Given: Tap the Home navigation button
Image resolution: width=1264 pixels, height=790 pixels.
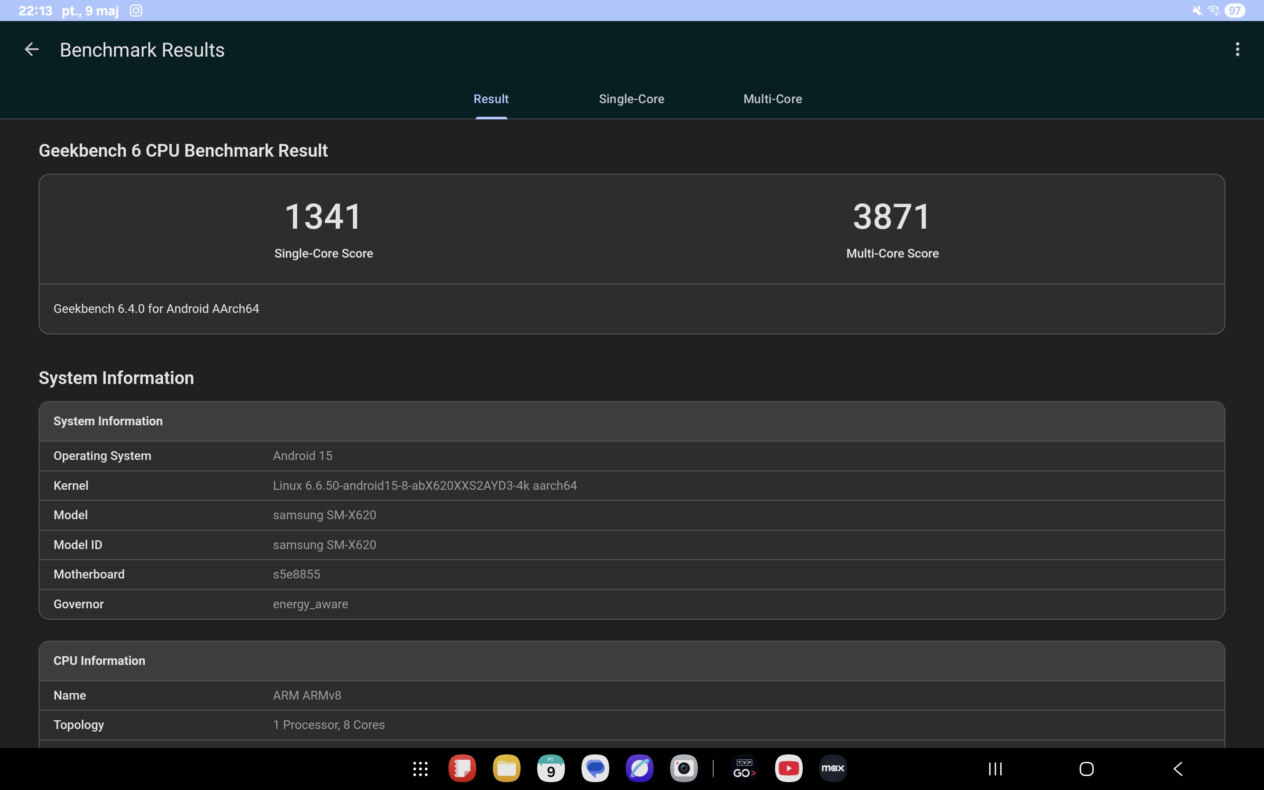Looking at the screenshot, I should coord(1086,768).
